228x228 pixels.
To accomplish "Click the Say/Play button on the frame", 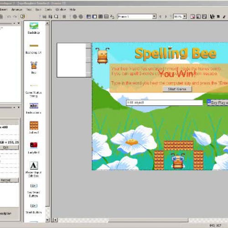I will (218, 103).
